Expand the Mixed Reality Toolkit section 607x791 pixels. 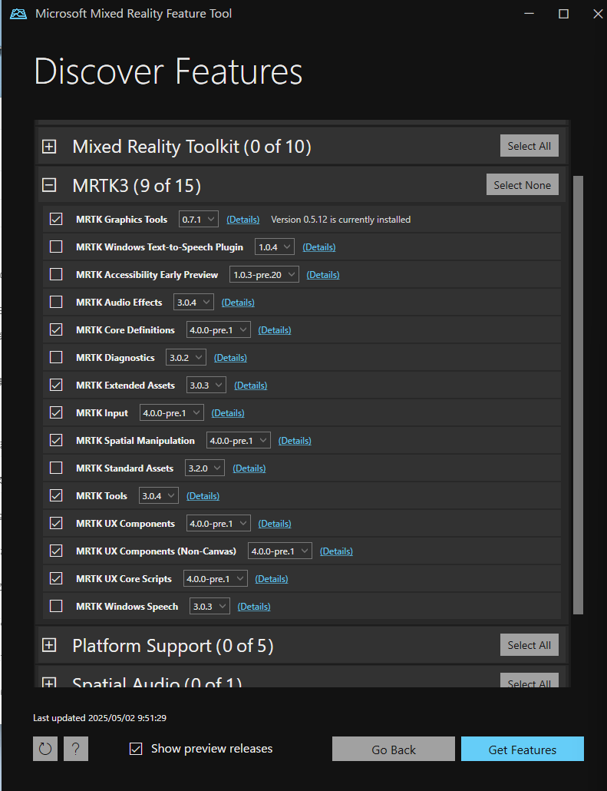click(x=49, y=146)
